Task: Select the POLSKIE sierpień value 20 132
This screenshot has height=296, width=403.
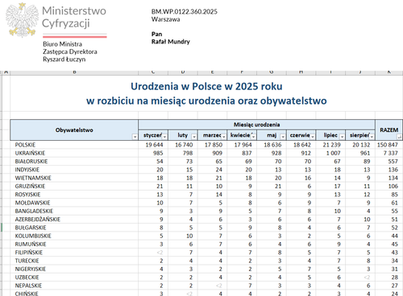Action: click(x=361, y=145)
